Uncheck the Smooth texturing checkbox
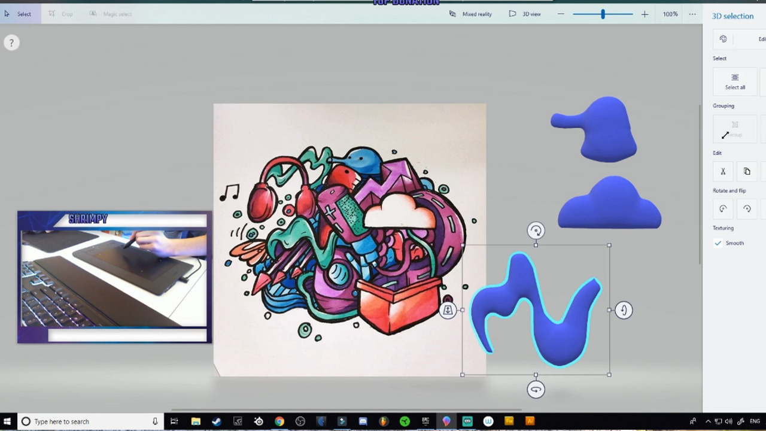The width and height of the screenshot is (766, 431). click(718, 243)
